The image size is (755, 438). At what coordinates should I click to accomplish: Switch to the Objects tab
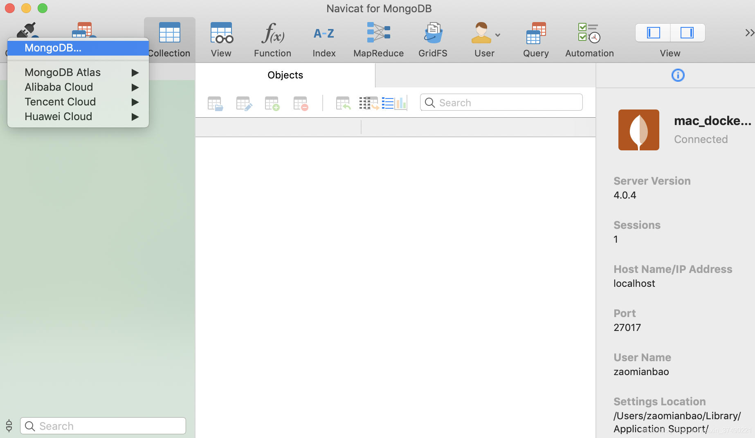pyautogui.click(x=285, y=75)
